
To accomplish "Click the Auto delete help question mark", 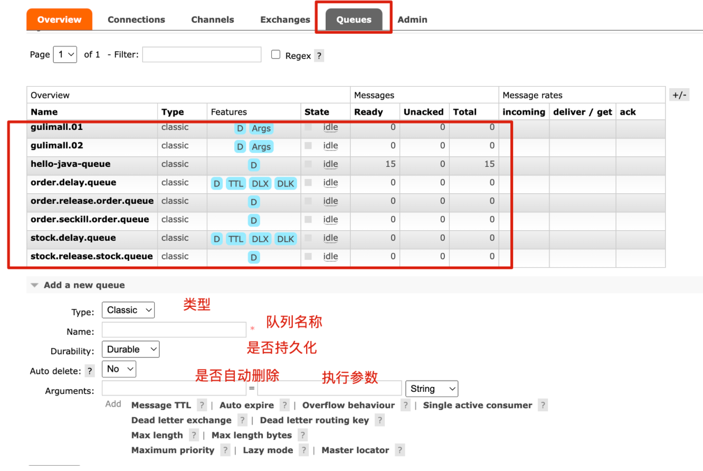I will coord(90,371).
